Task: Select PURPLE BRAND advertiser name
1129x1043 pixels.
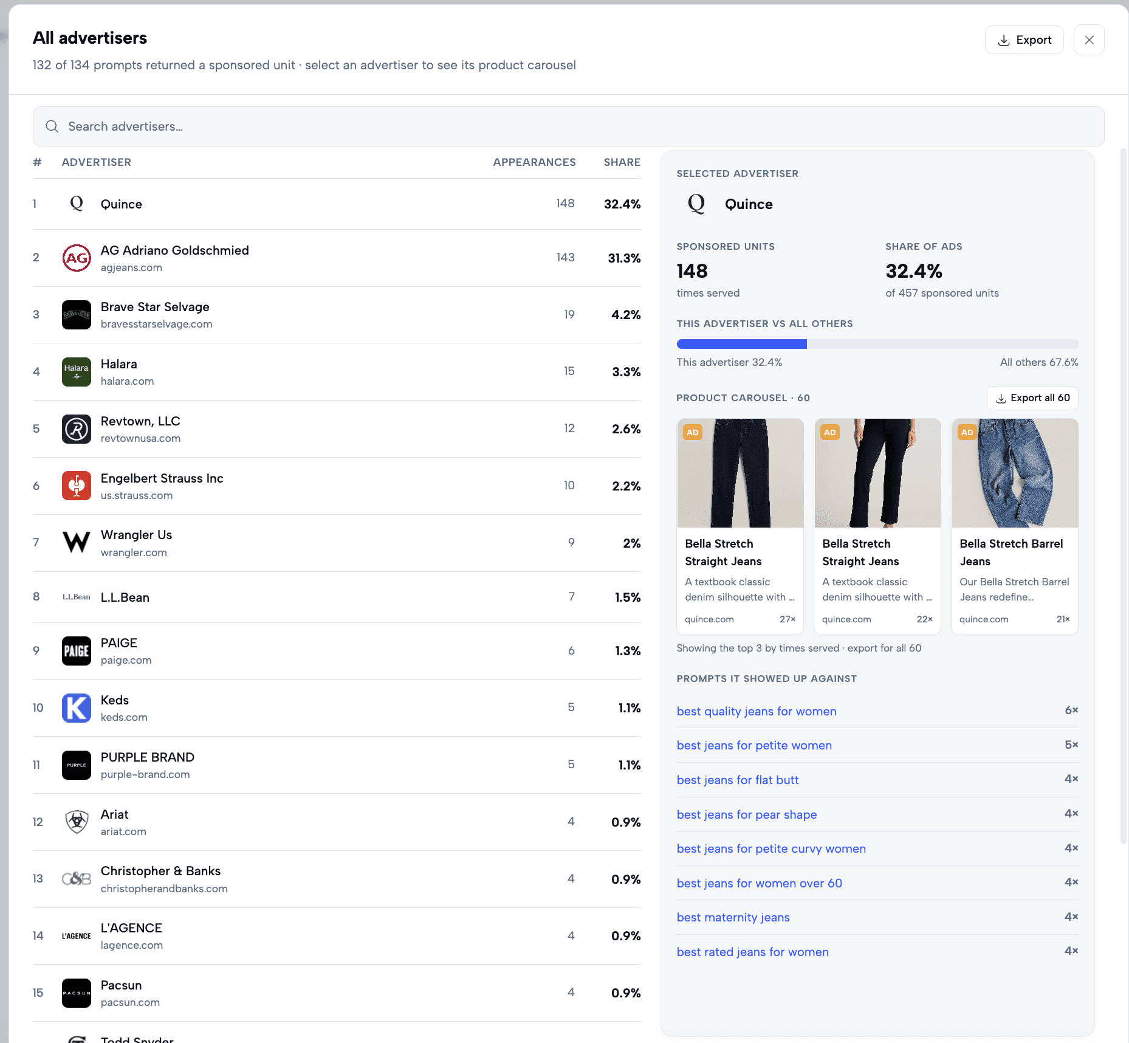Action: coord(148,757)
